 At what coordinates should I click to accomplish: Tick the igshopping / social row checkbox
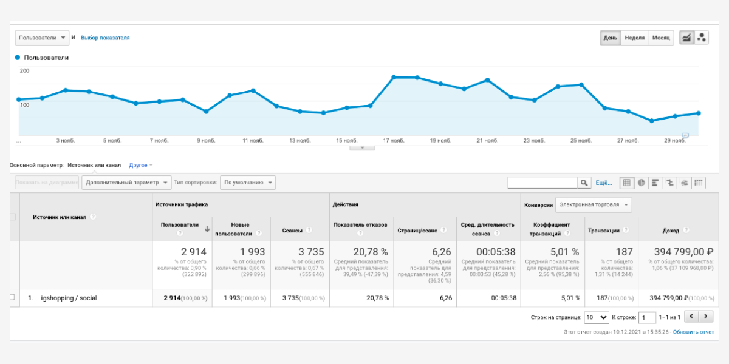coord(12,297)
